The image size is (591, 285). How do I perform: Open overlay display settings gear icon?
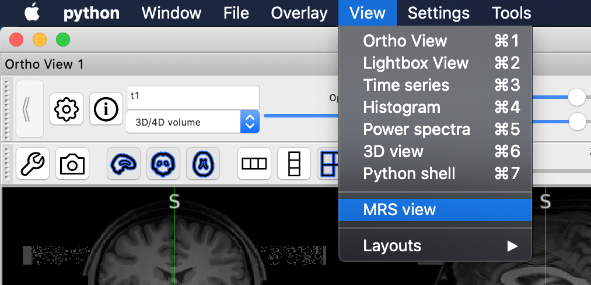67,109
